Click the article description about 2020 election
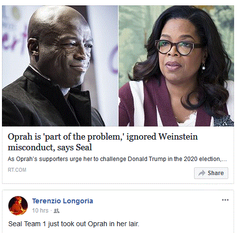This screenshot has width=237, height=233. [117, 159]
